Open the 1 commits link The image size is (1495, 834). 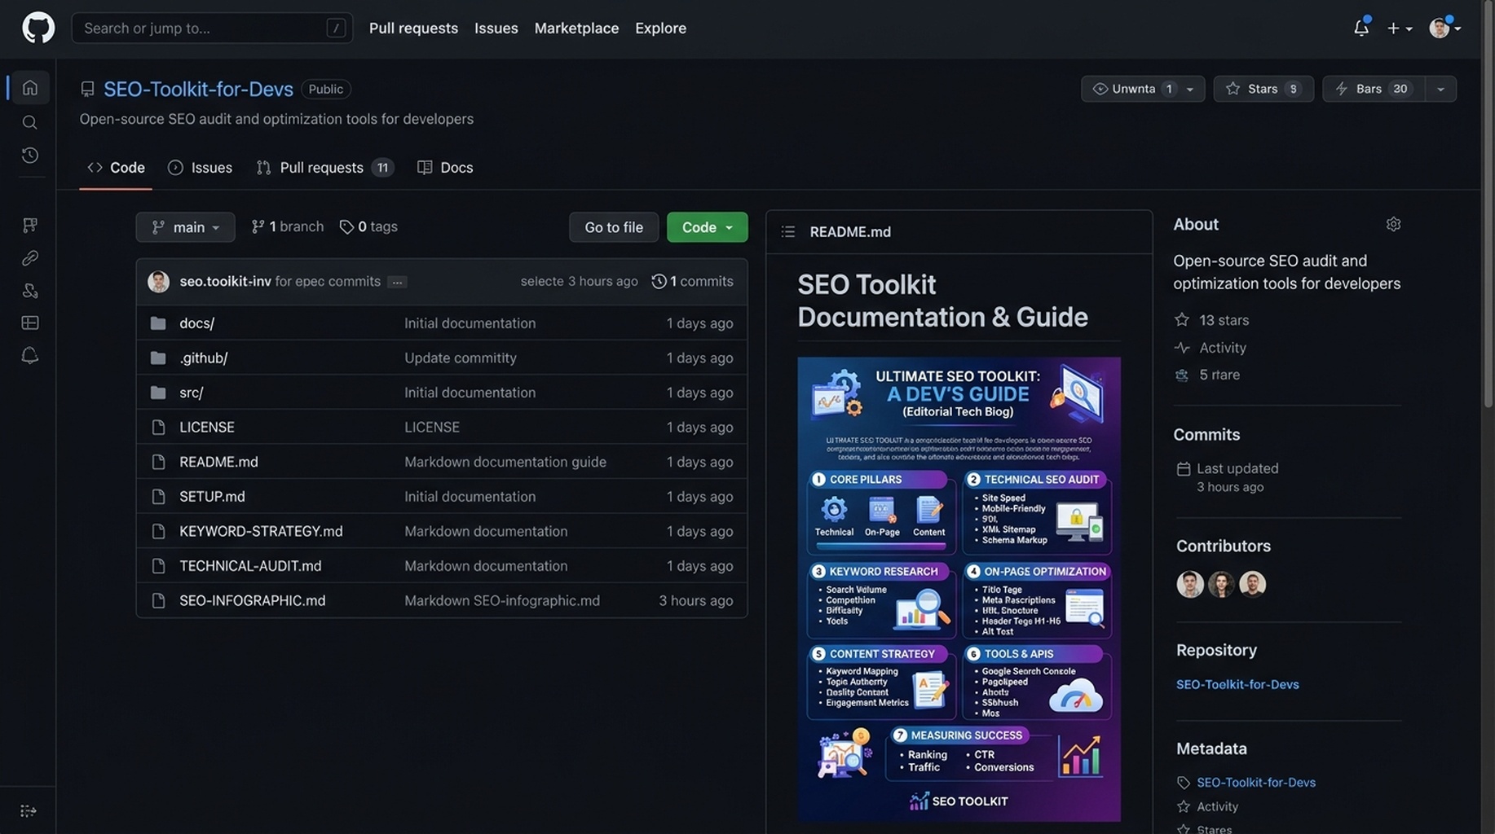(692, 281)
